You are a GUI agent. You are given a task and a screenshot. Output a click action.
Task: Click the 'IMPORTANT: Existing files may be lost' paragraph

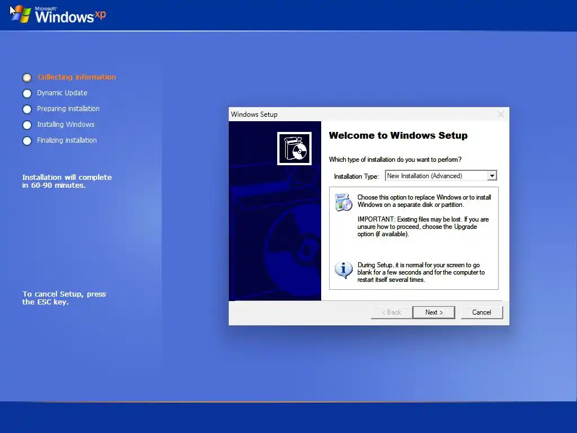[423, 227]
